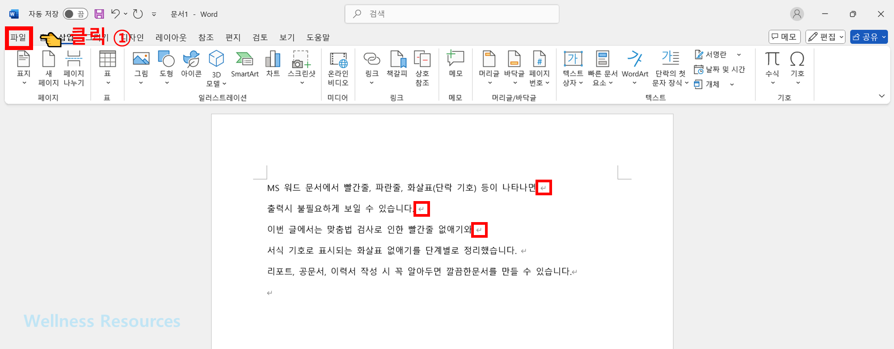Open the 머리글 header dropdown
This screenshot has height=349, width=894.
[x=489, y=68]
